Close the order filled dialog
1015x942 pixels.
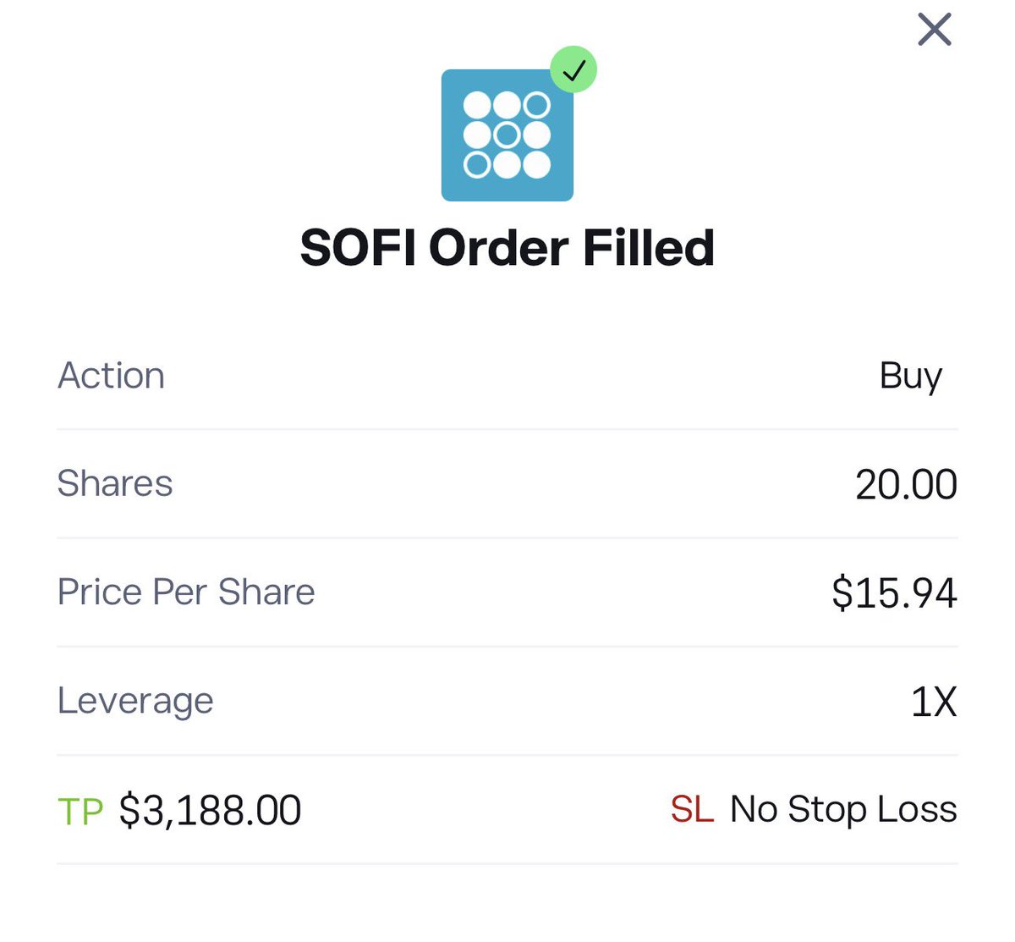click(935, 30)
